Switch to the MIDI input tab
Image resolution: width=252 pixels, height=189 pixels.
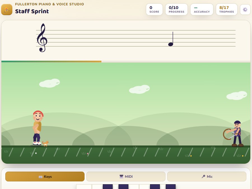point(126,176)
